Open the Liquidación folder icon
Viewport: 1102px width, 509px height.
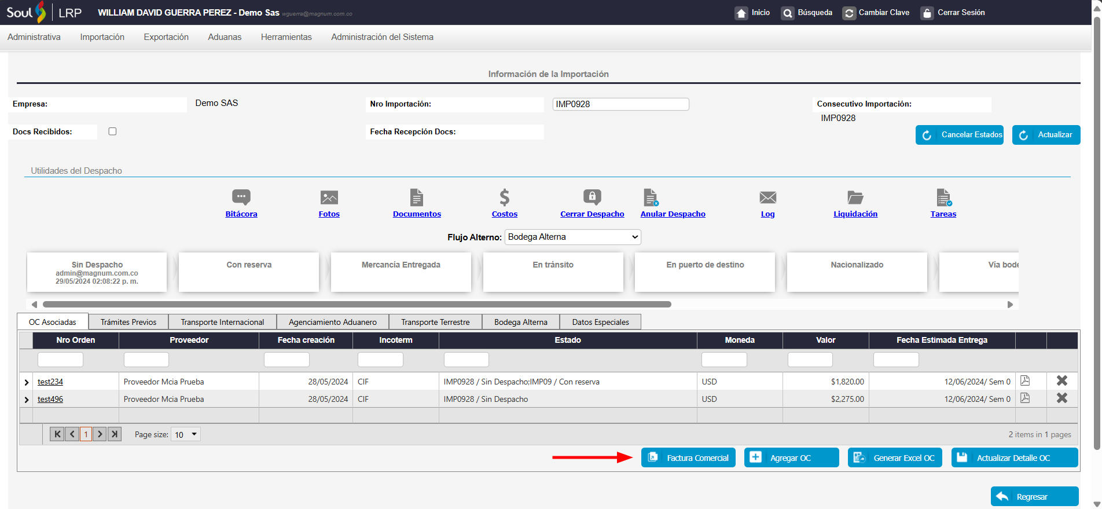click(x=855, y=197)
